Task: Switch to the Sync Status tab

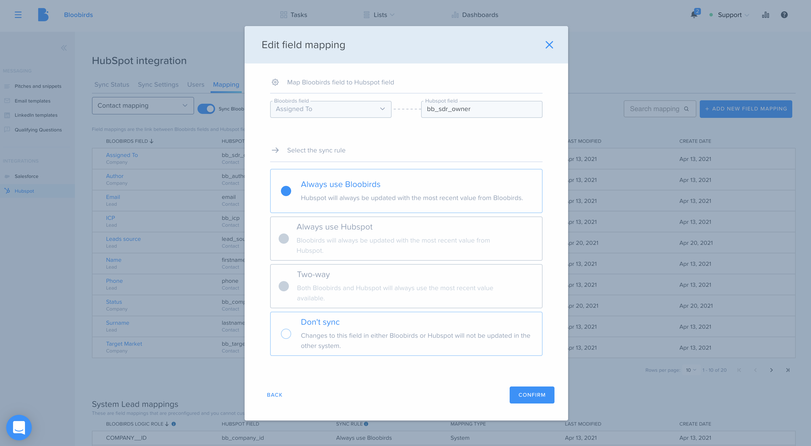Action: tap(112, 84)
